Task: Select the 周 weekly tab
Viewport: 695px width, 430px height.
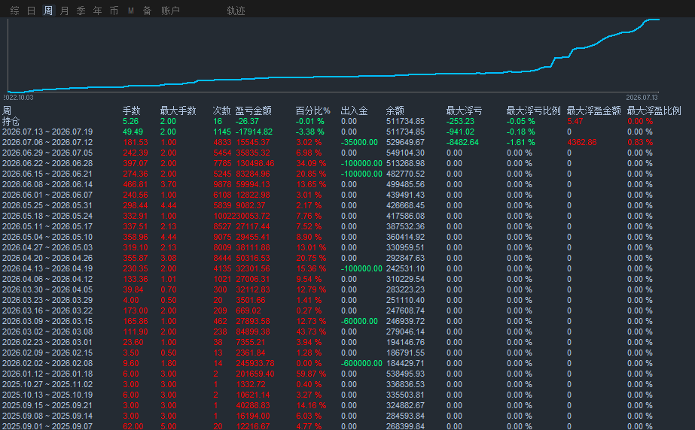Action: pos(48,11)
